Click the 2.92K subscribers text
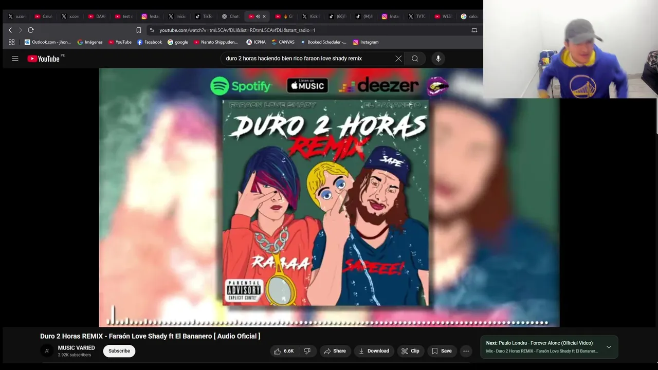Screen dimensions: 658x370 click(x=75, y=355)
